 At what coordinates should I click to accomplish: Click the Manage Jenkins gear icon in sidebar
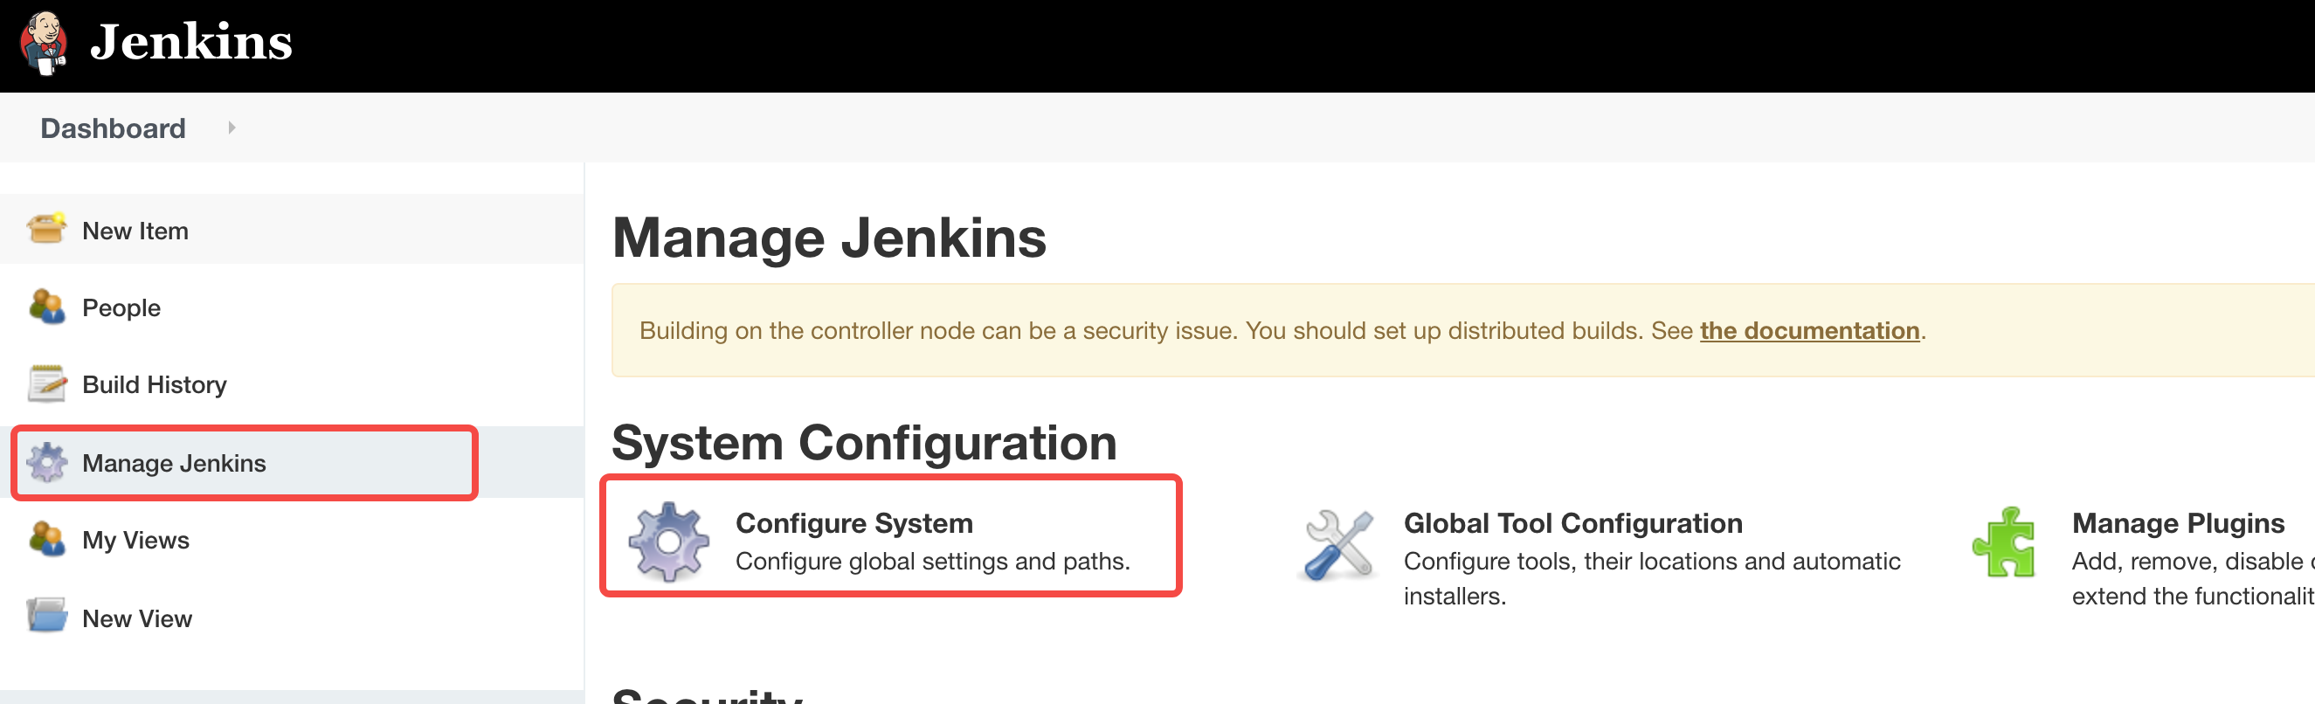click(x=46, y=462)
